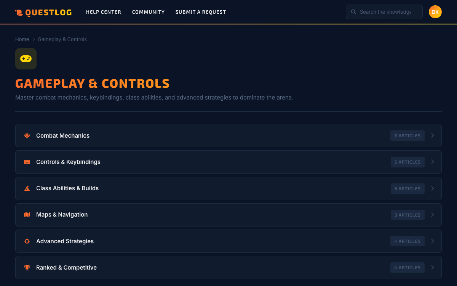Click the trophy icon for Ranked & Competitive
The height and width of the screenshot is (286, 457).
tap(27, 268)
